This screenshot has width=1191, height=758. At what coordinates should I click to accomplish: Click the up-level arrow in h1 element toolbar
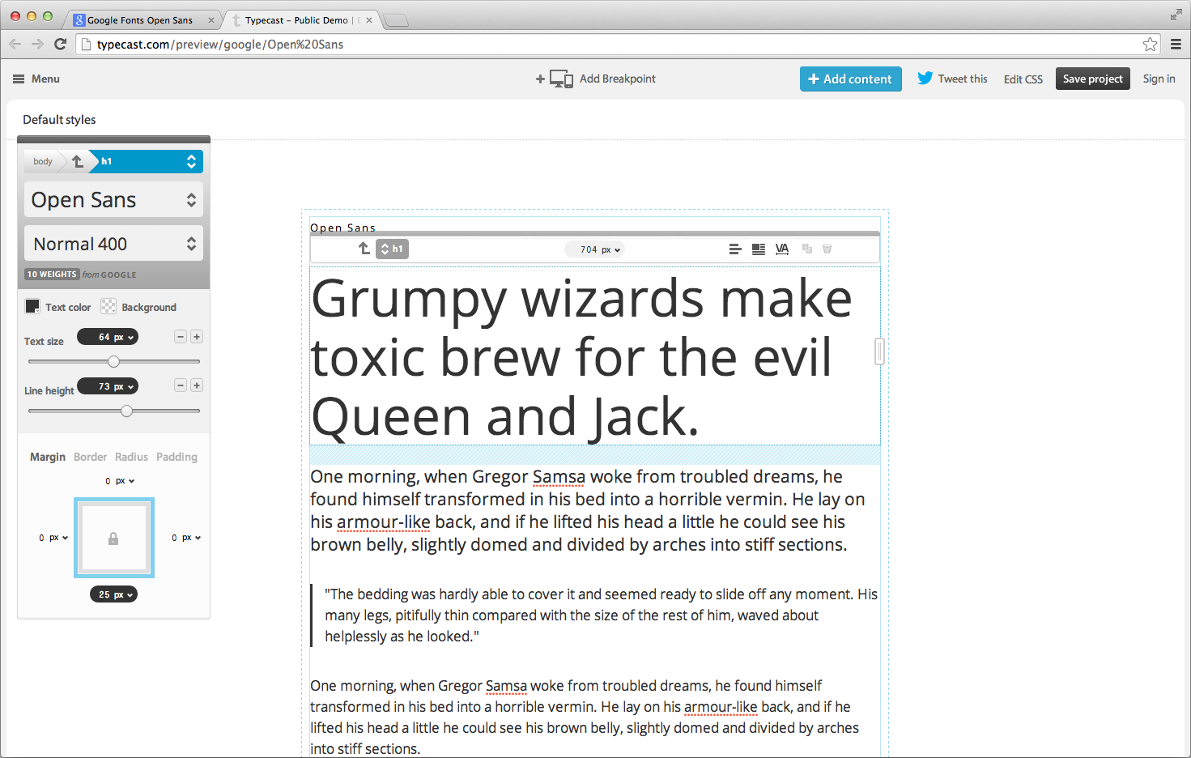pyautogui.click(x=364, y=249)
